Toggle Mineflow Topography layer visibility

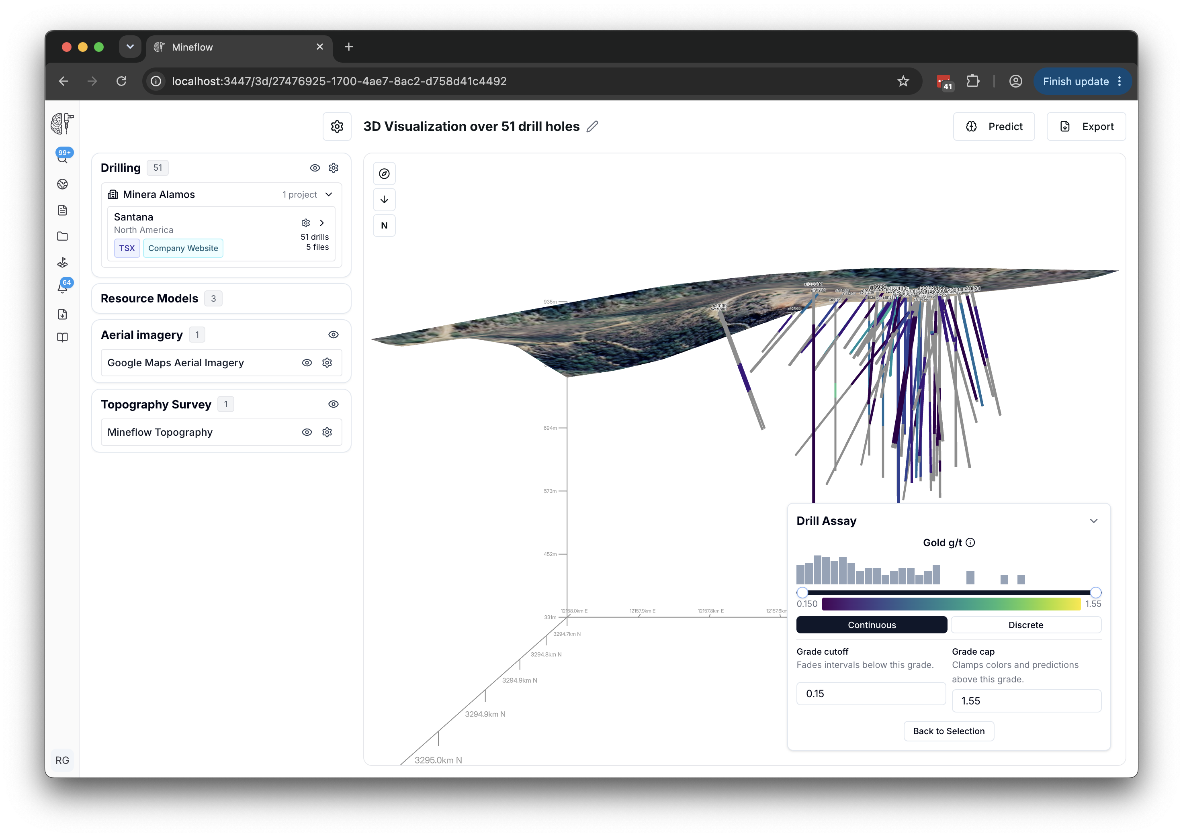click(307, 433)
